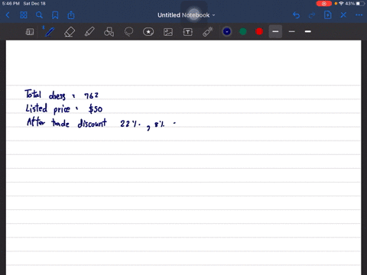Select the thickest stroke thickness
Image resolution: width=367 pixels, height=275 pixels.
click(308, 31)
